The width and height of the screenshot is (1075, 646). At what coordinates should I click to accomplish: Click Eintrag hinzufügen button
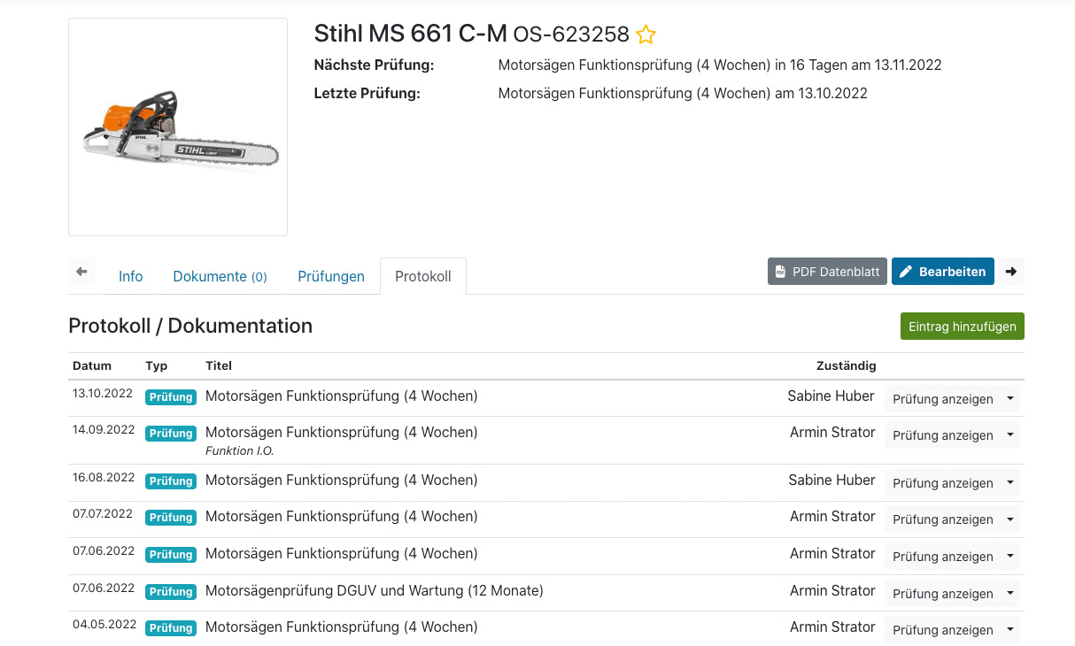pyautogui.click(x=963, y=327)
